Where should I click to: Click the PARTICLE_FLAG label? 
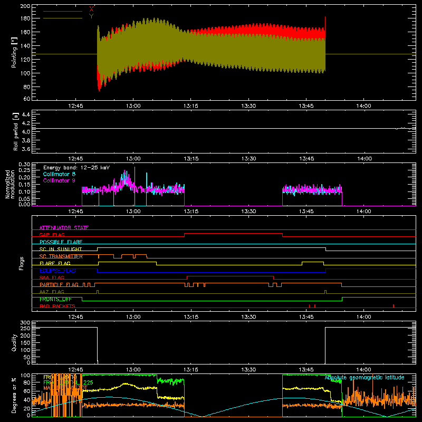(x=59, y=284)
